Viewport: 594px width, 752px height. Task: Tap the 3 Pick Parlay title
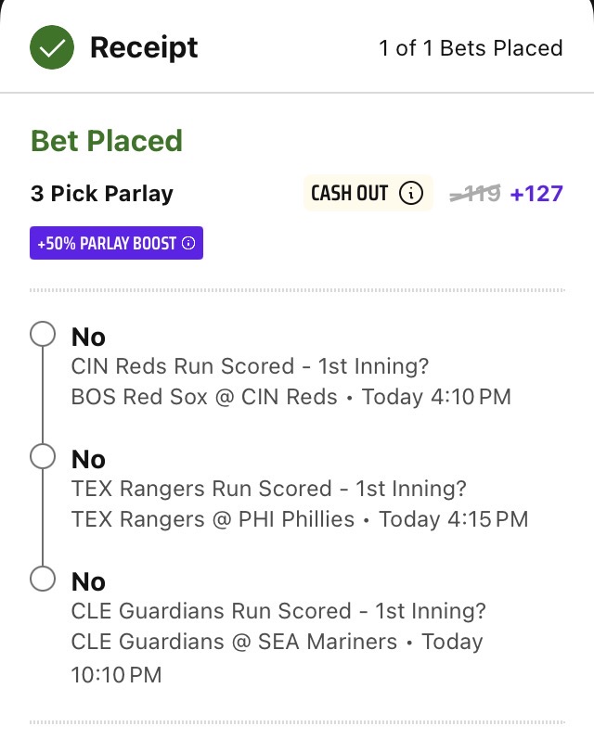(102, 194)
